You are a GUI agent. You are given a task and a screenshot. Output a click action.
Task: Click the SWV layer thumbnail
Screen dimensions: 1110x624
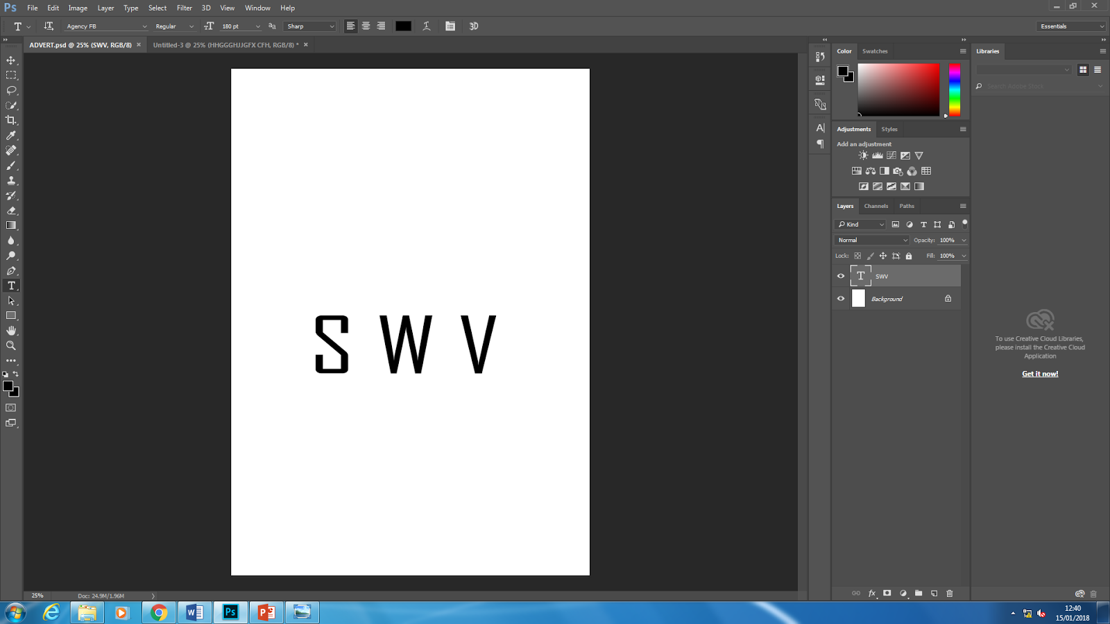(x=860, y=276)
